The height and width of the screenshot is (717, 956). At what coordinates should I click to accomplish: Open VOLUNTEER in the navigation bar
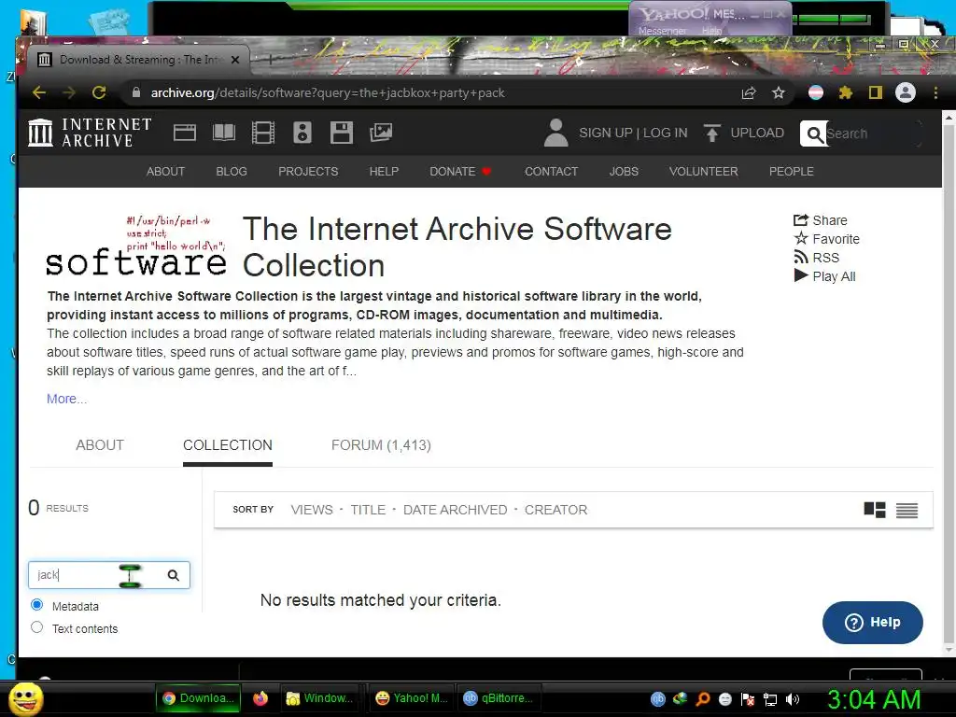coord(704,172)
